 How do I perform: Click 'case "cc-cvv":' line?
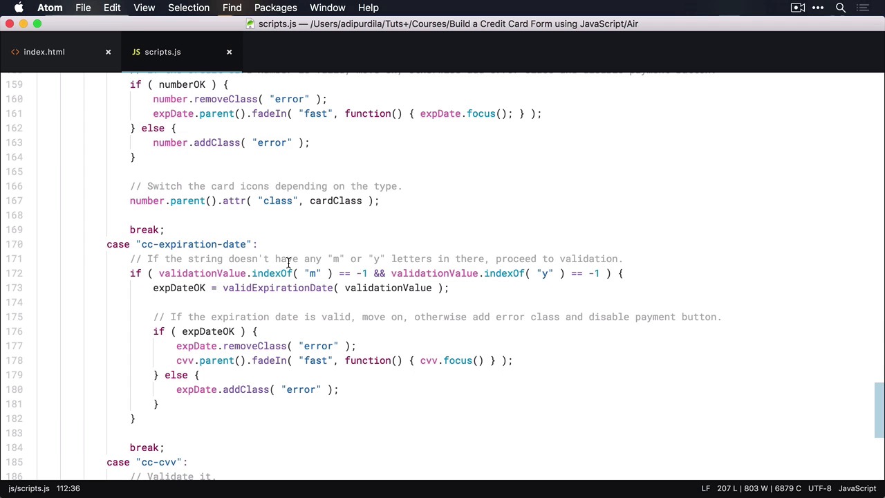(147, 462)
